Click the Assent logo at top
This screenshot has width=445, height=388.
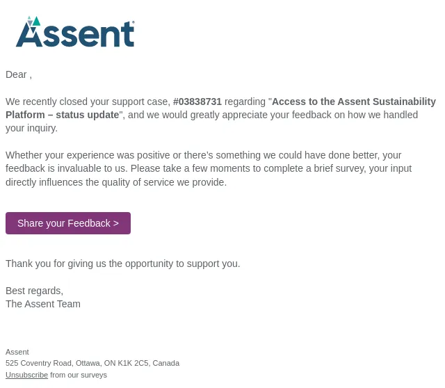[75, 32]
